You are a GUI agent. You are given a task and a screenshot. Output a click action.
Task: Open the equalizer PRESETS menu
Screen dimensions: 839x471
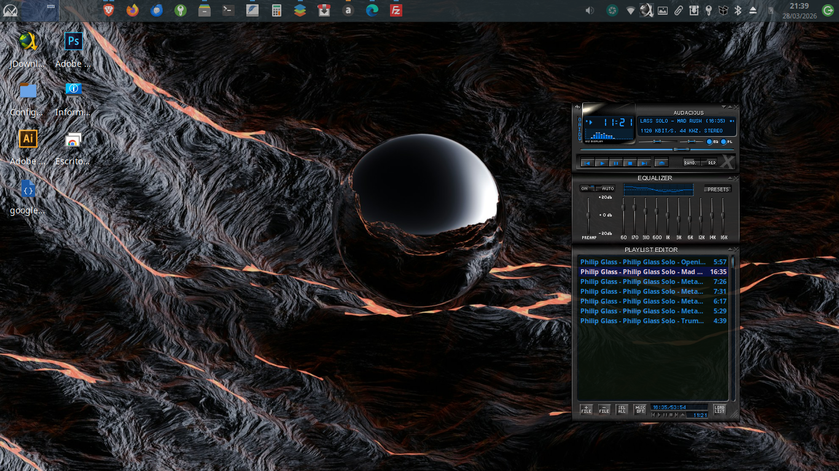point(717,190)
